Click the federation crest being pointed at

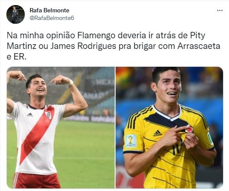coord(189,129)
